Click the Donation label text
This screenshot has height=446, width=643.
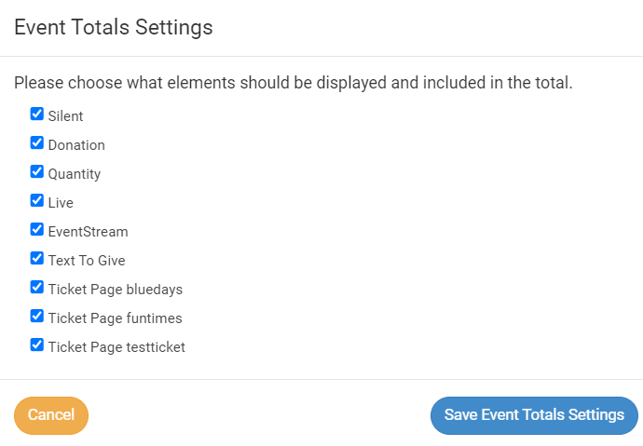76,146
